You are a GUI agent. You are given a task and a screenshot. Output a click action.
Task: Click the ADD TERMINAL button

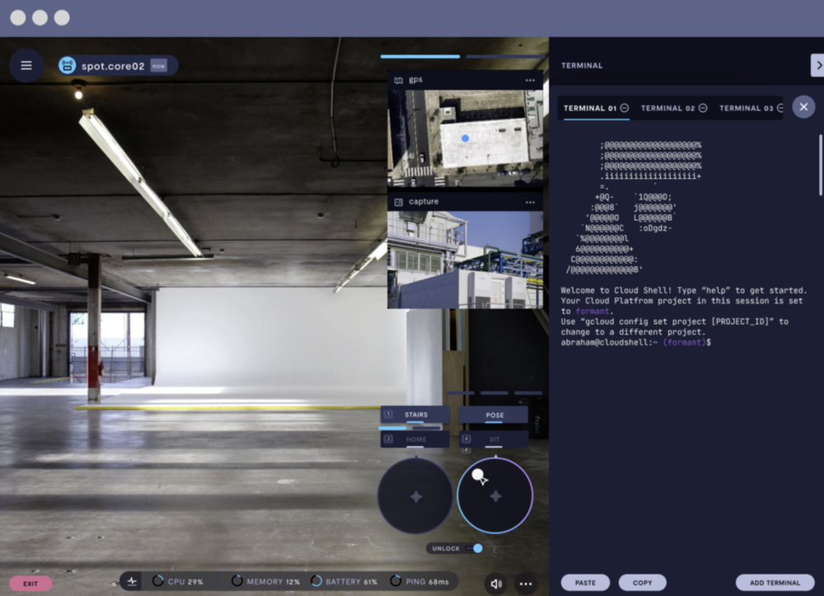pyautogui.click(x=775, y=582)
